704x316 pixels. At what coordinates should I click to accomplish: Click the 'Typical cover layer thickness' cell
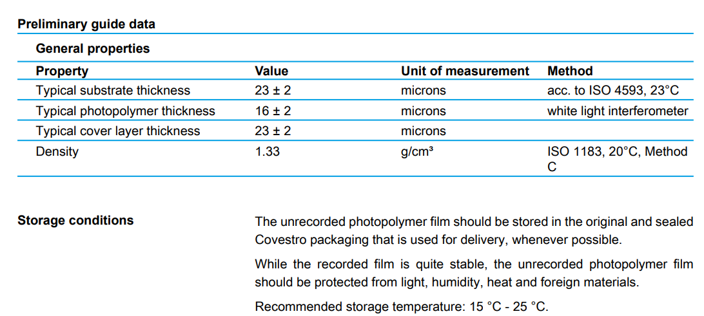click(x=118, y=131)
